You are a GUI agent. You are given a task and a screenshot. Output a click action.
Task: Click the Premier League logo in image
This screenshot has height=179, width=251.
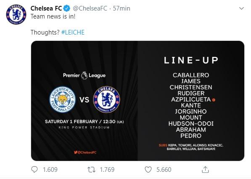click(84, 75)
